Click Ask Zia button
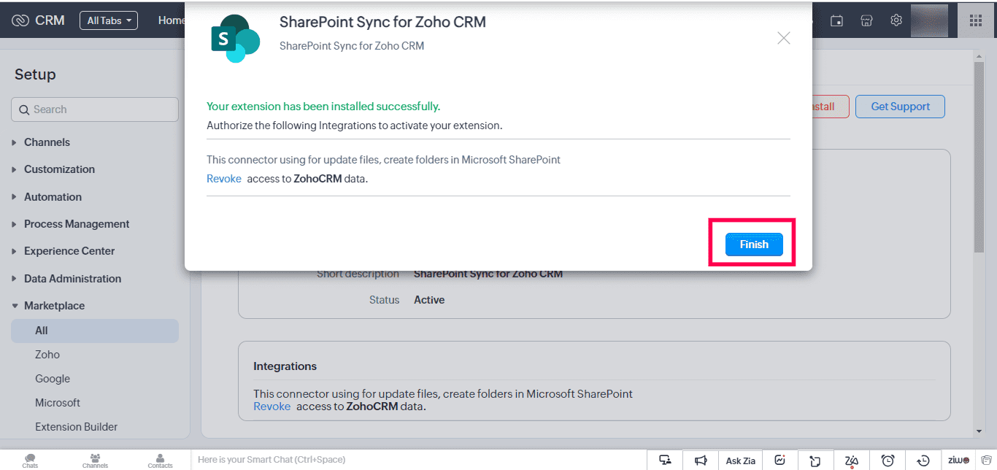Viewport: 997px width, 470px height. [741, 461]
